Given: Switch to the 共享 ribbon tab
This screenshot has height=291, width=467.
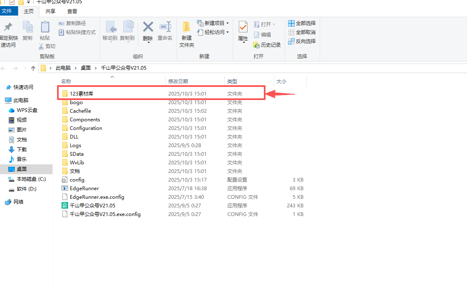Looking at the screenshot, I should click(50, 11).
